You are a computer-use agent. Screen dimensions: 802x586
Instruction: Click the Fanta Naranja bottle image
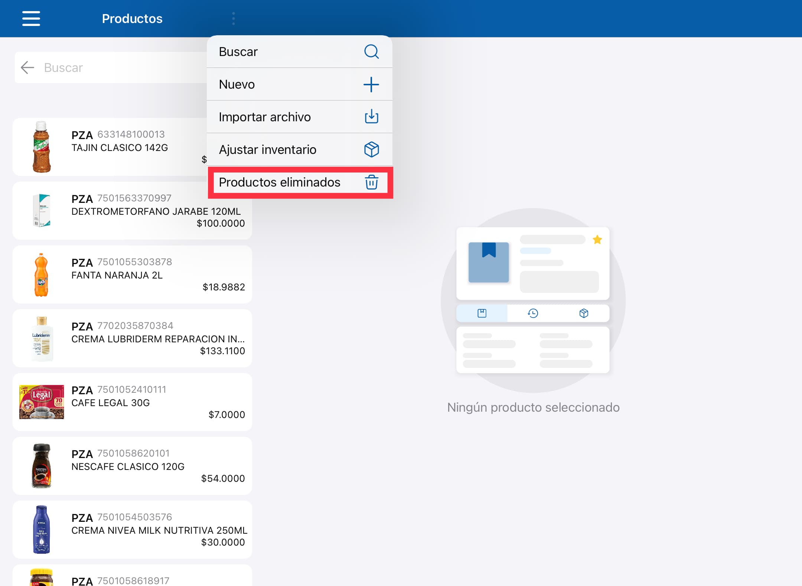click(42, 275)
